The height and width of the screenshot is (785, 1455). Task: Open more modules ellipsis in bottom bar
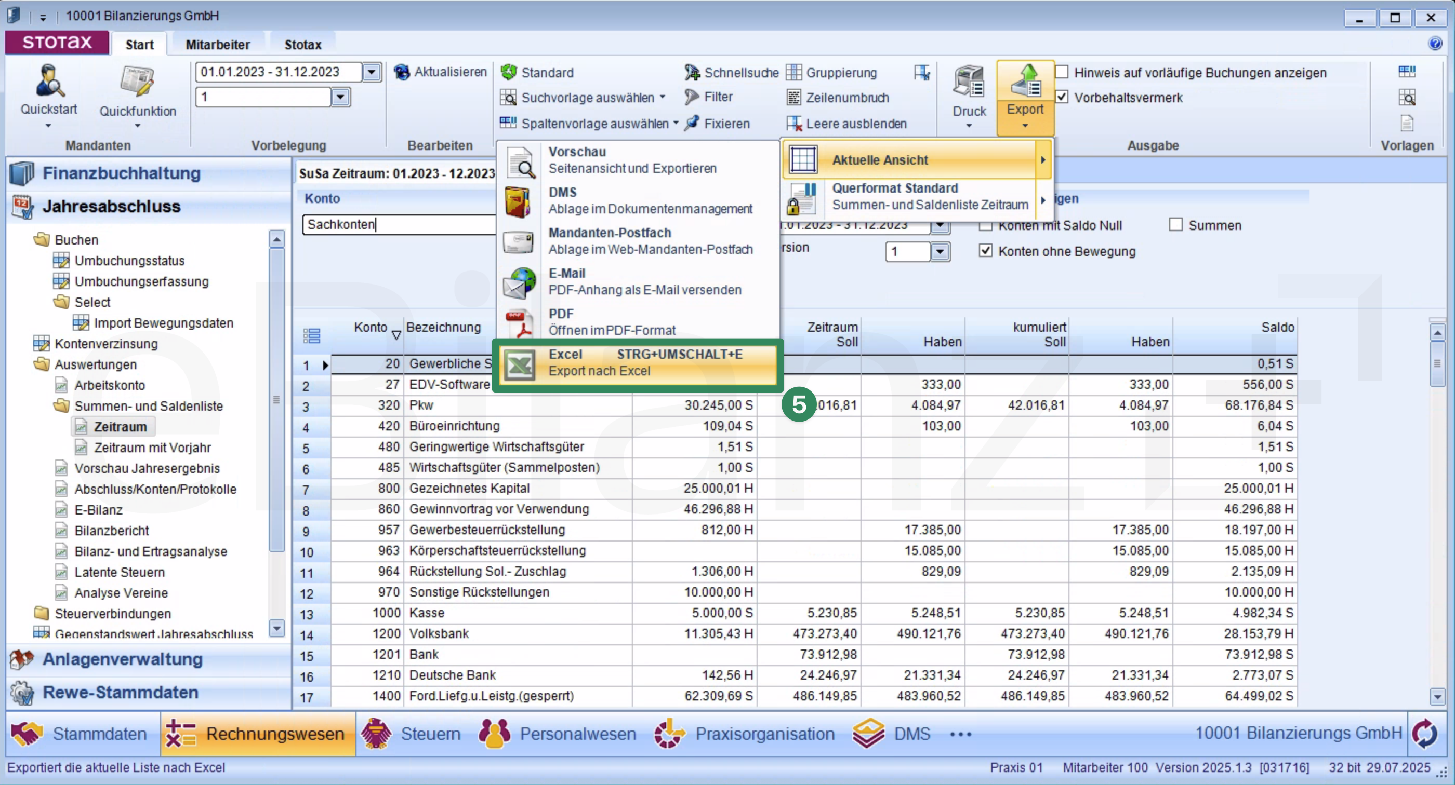click(x=961, y=734)
